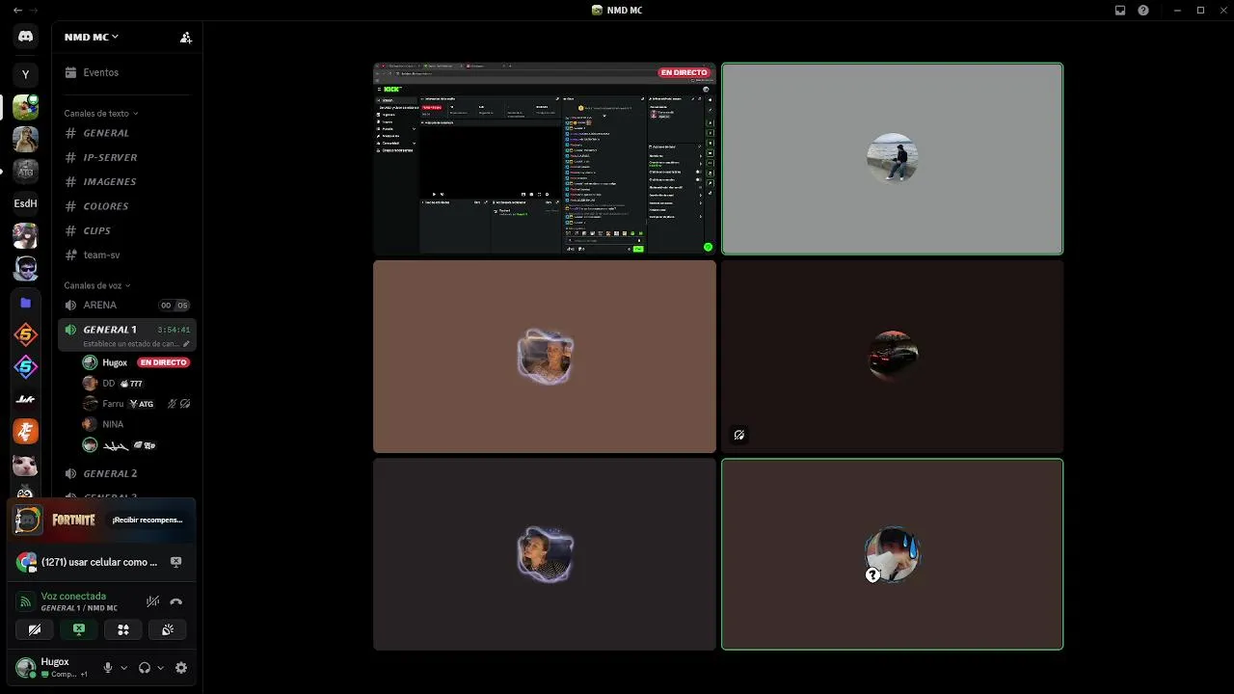The height and width of the screenshot is (694, 1234).
Task: Join the ARENA voice channel
Action: 127,306
